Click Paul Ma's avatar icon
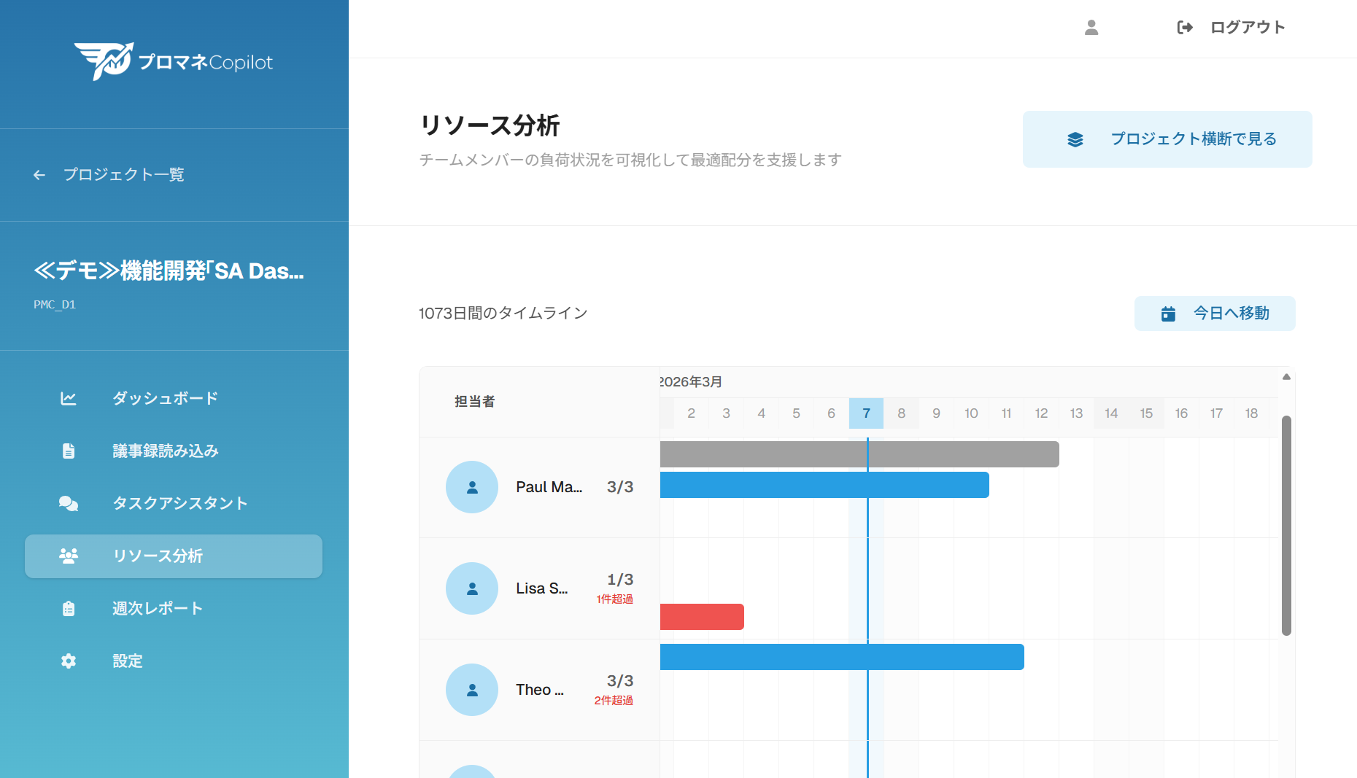 (472, 487)
